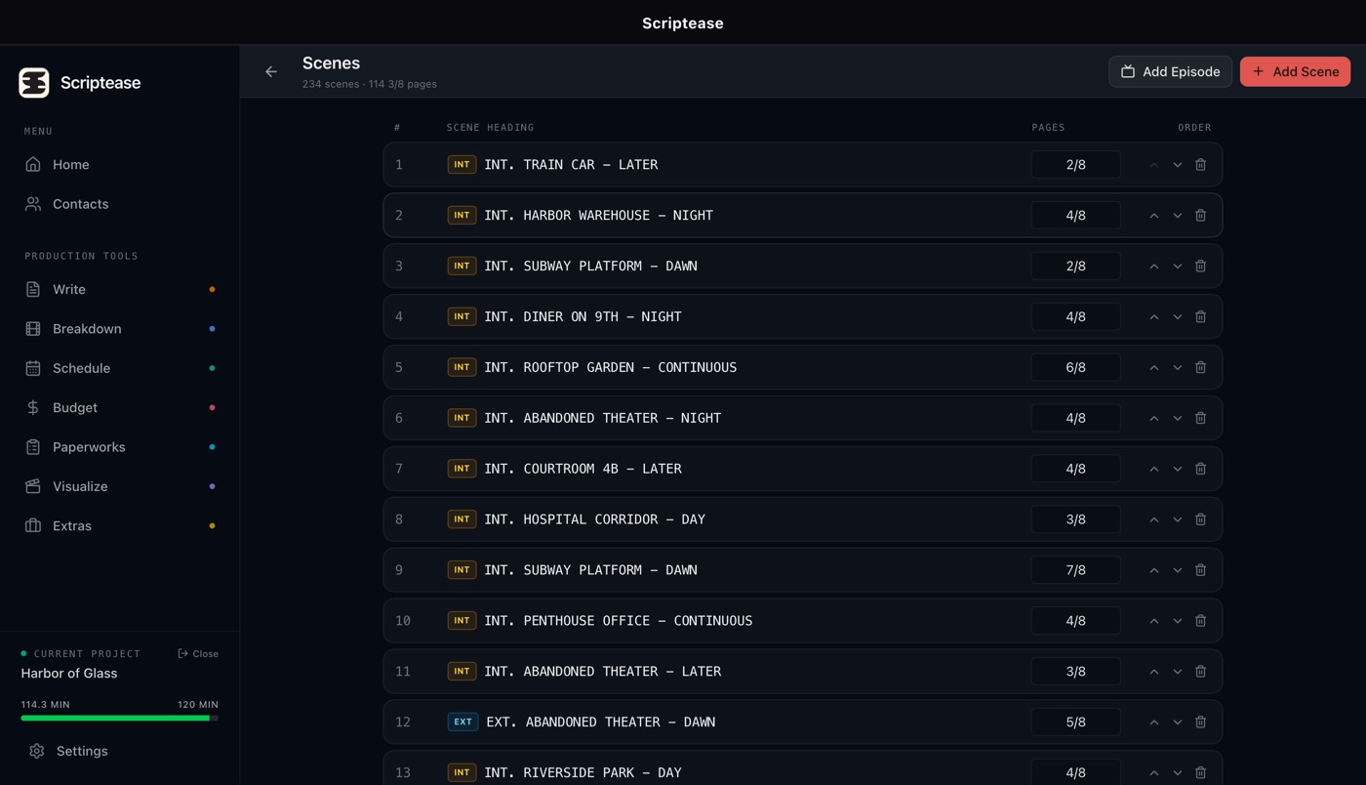Move scene 6 ABANDONED THEATER – NIGHT down
The width and height of the screenshot is (1366, 785).
tap(1178, 419)
